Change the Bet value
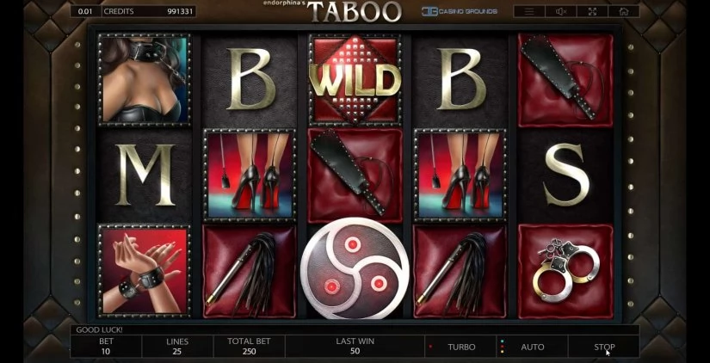 (106, 347)
